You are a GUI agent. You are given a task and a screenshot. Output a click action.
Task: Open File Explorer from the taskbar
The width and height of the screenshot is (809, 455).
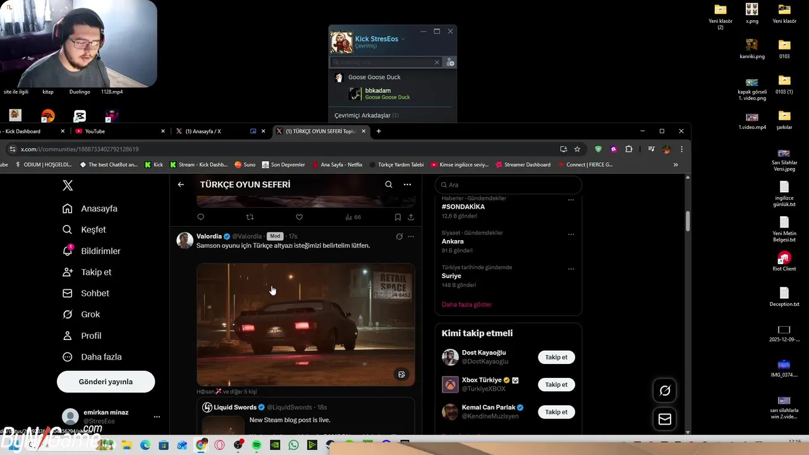pyautogui.click(x=126, y=445)
